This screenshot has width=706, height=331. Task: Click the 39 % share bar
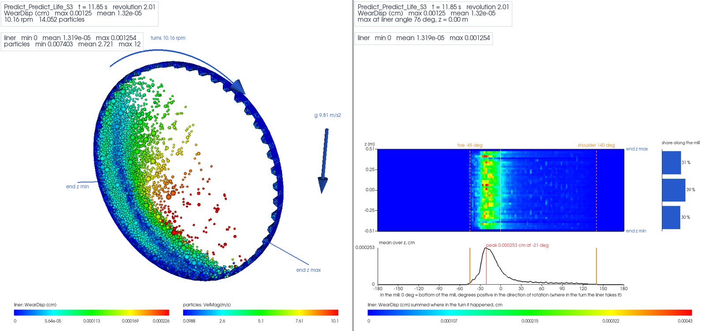(674, 190)
